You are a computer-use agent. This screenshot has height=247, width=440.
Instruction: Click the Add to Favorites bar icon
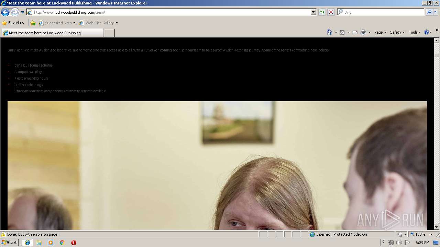[33, 23]
